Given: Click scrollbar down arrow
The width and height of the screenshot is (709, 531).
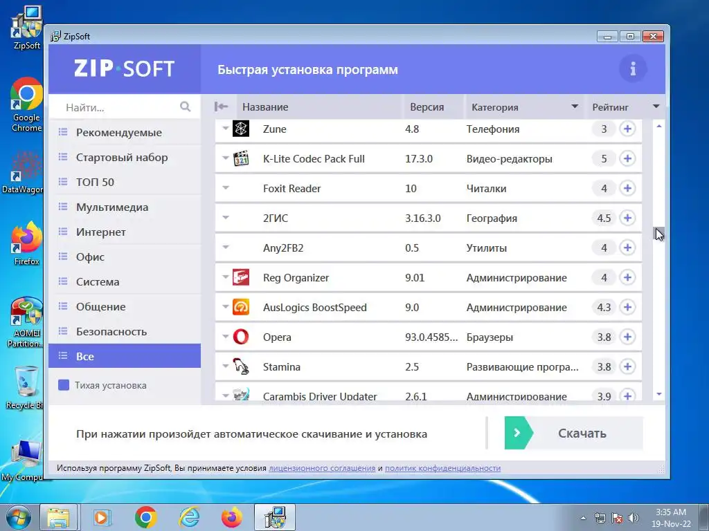Looking at the screenshot, I should [x=659, y=394].
